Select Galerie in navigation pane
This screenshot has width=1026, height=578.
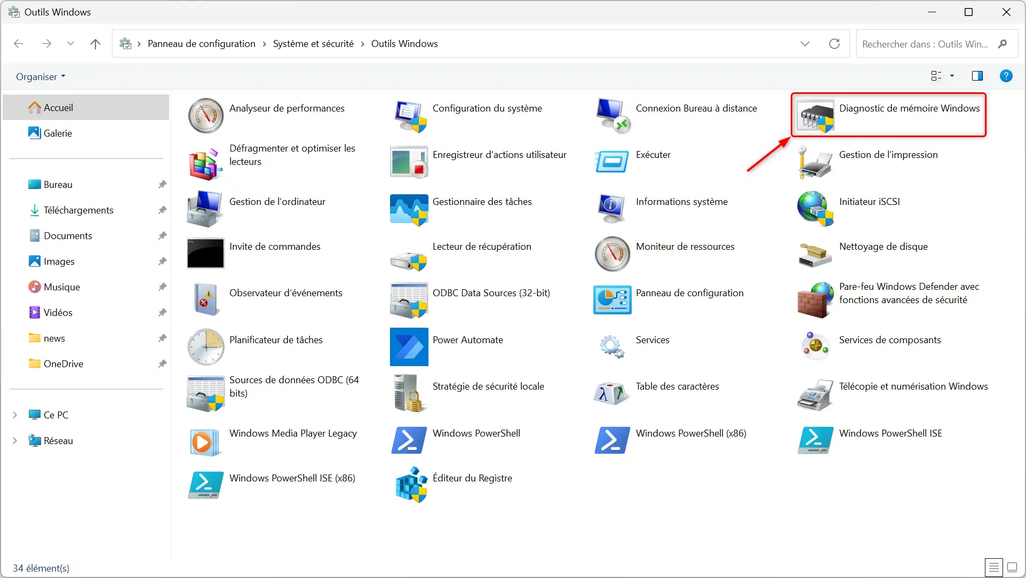(86, 133)
